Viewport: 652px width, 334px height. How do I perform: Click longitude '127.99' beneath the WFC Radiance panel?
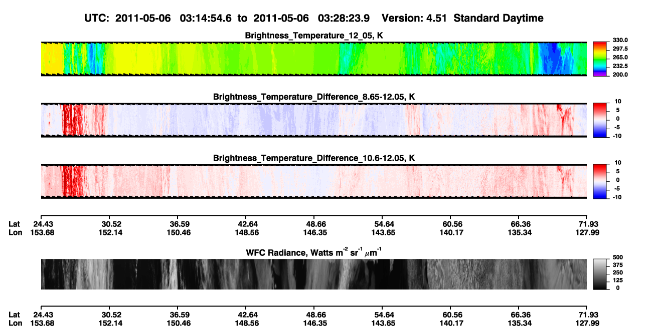coord(587,323)
